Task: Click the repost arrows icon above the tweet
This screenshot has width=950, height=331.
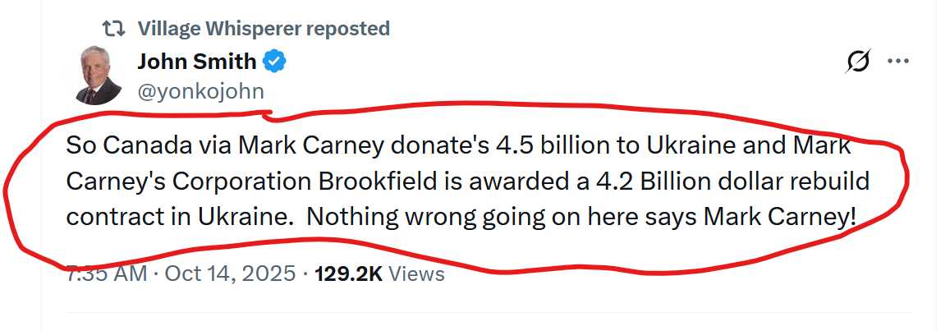Action: (x=114, y=29)
